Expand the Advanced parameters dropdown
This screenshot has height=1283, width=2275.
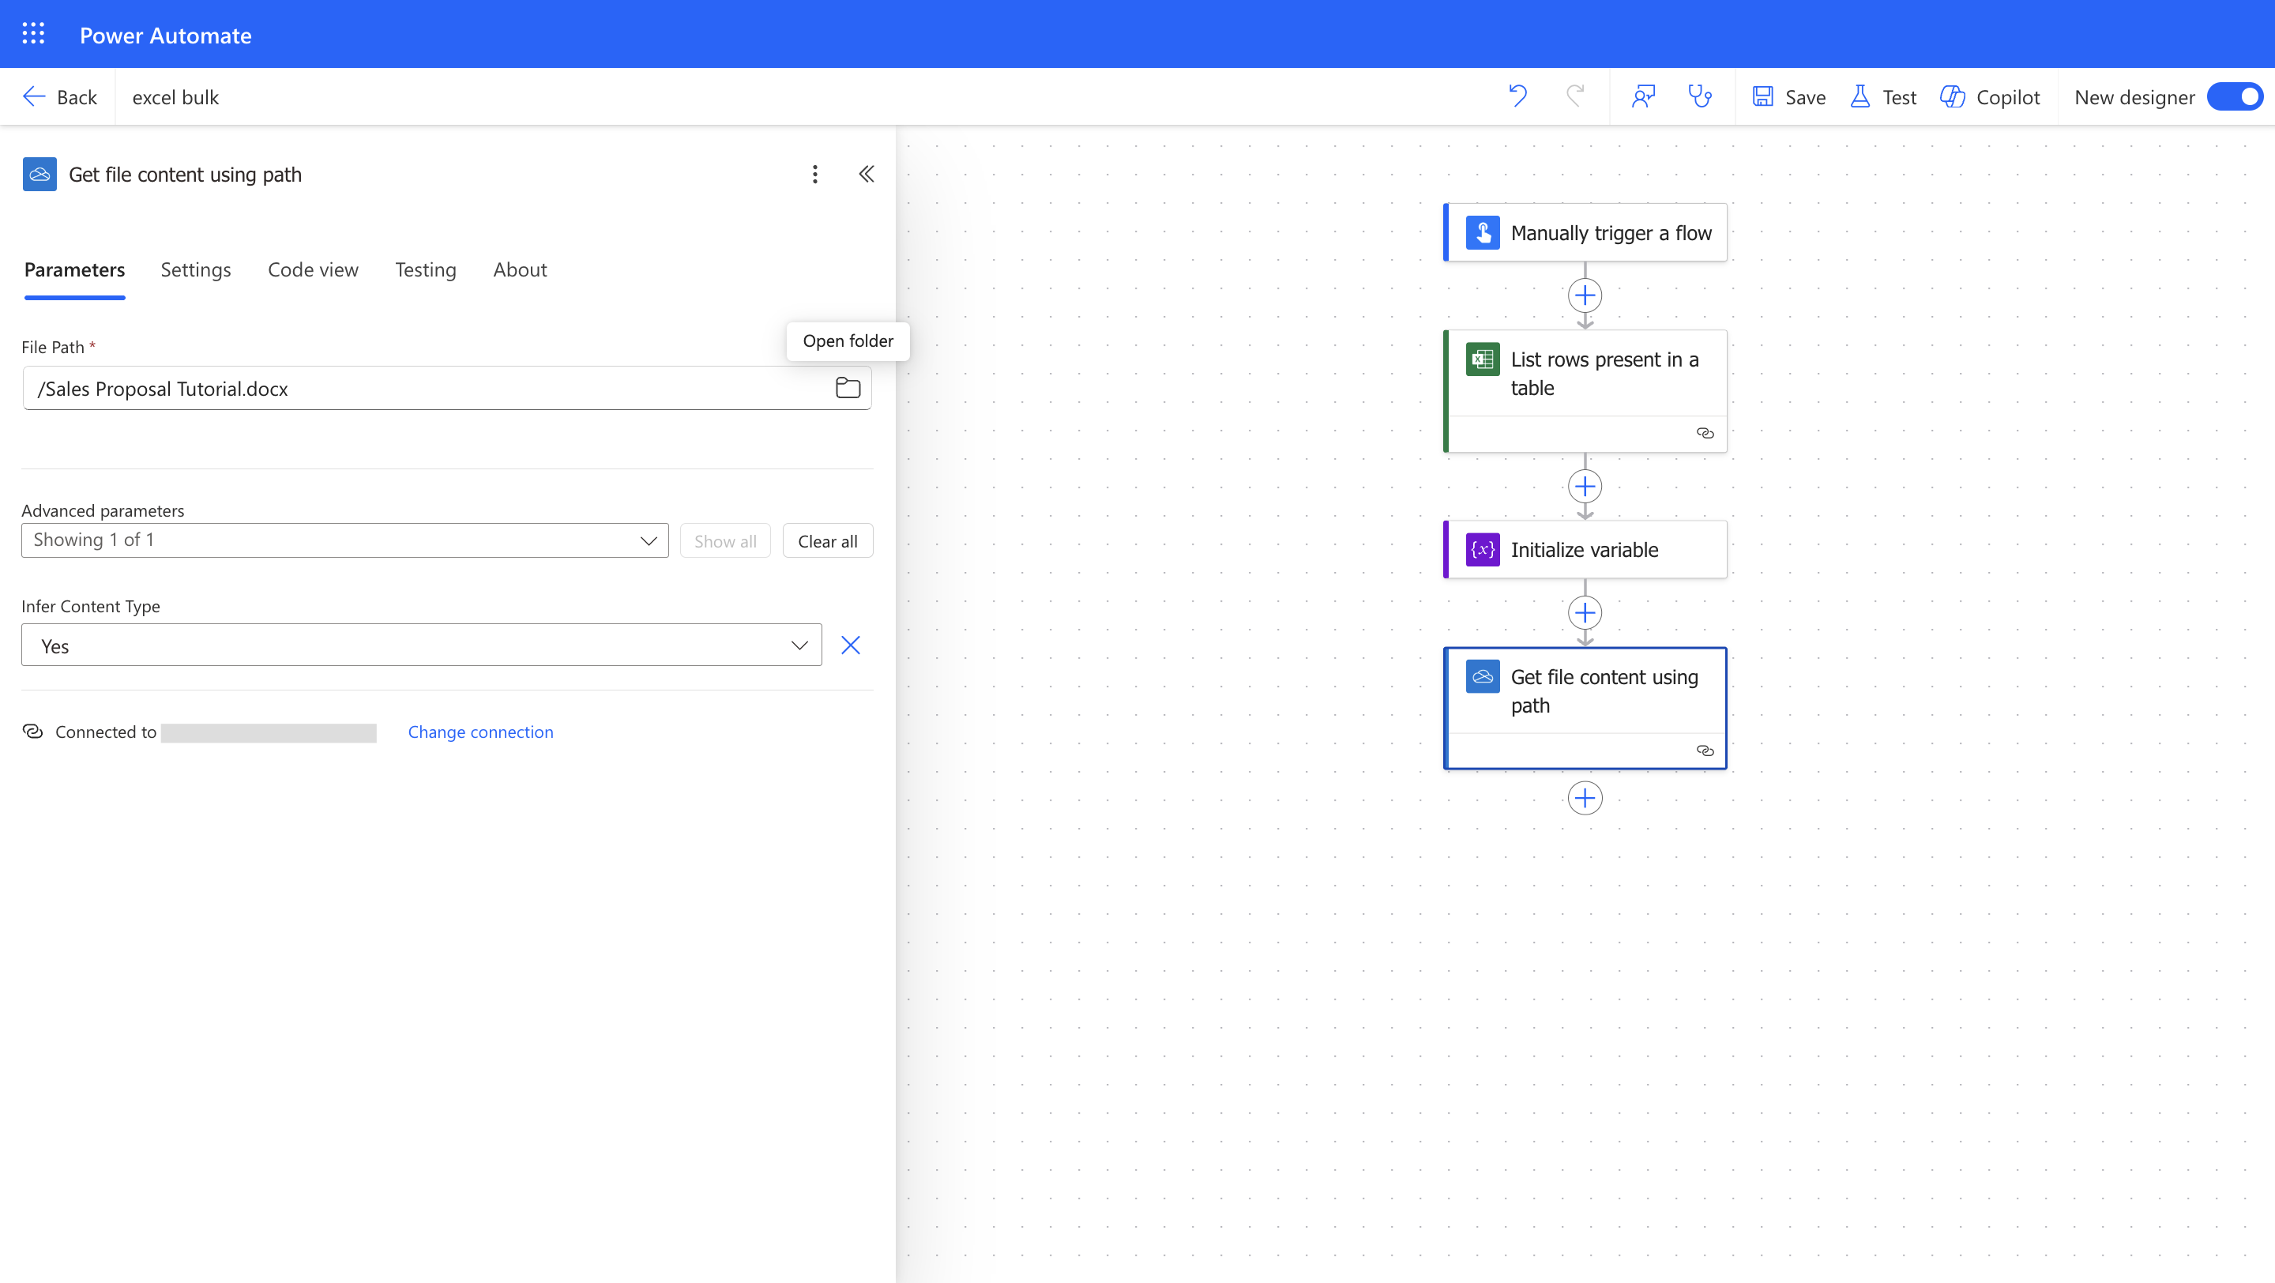[344, 540]
